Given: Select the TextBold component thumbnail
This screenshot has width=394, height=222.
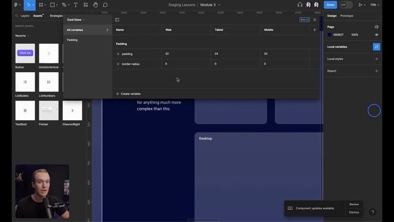Looking at the screenshot, I should (25, 110).
